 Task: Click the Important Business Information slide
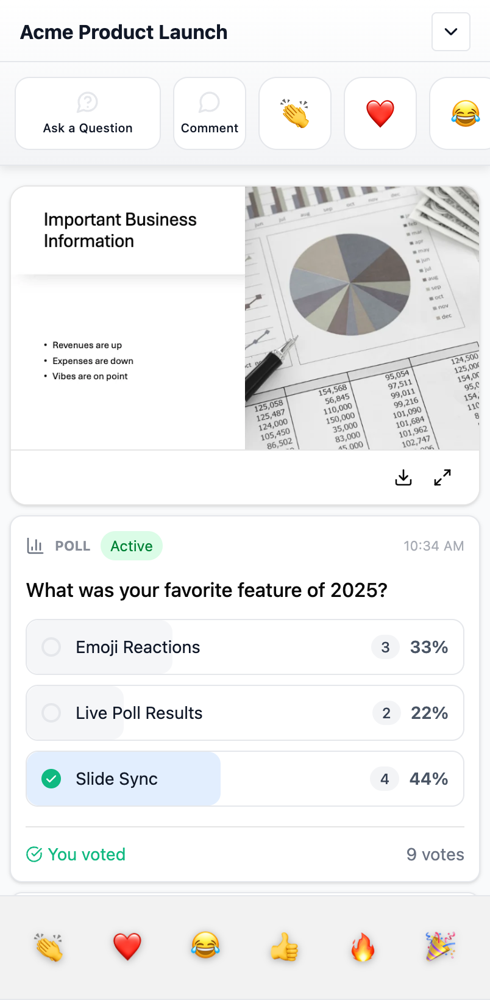tap(245, 318)
